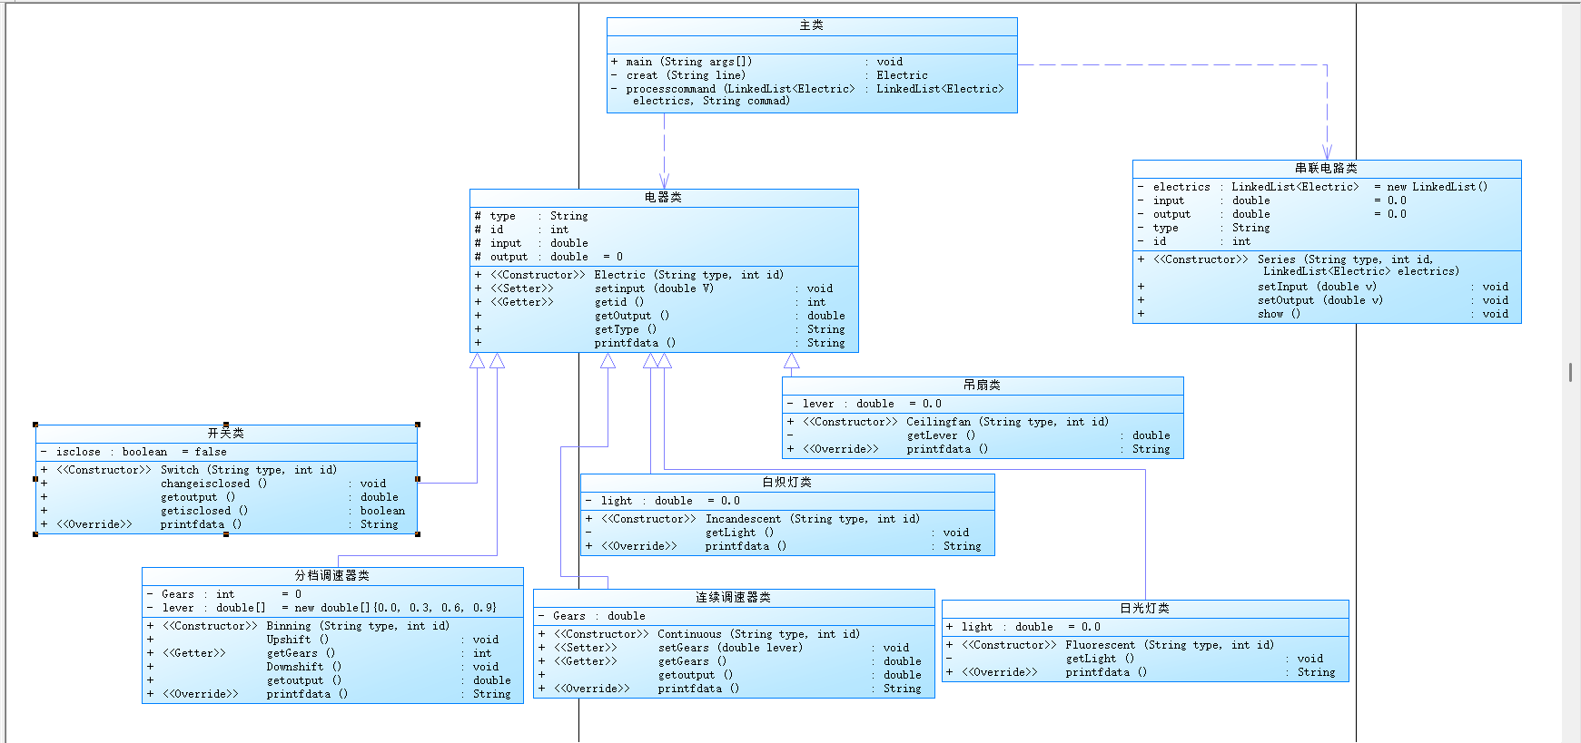Select the 串联电路类 class title

(x=1326, y=168)
